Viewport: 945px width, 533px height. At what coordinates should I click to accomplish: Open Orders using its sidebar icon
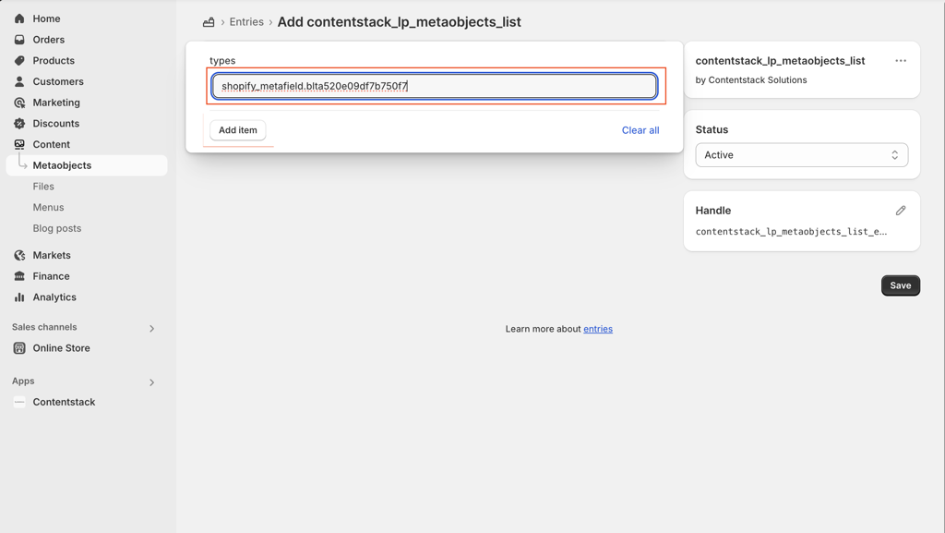(18, 39)
